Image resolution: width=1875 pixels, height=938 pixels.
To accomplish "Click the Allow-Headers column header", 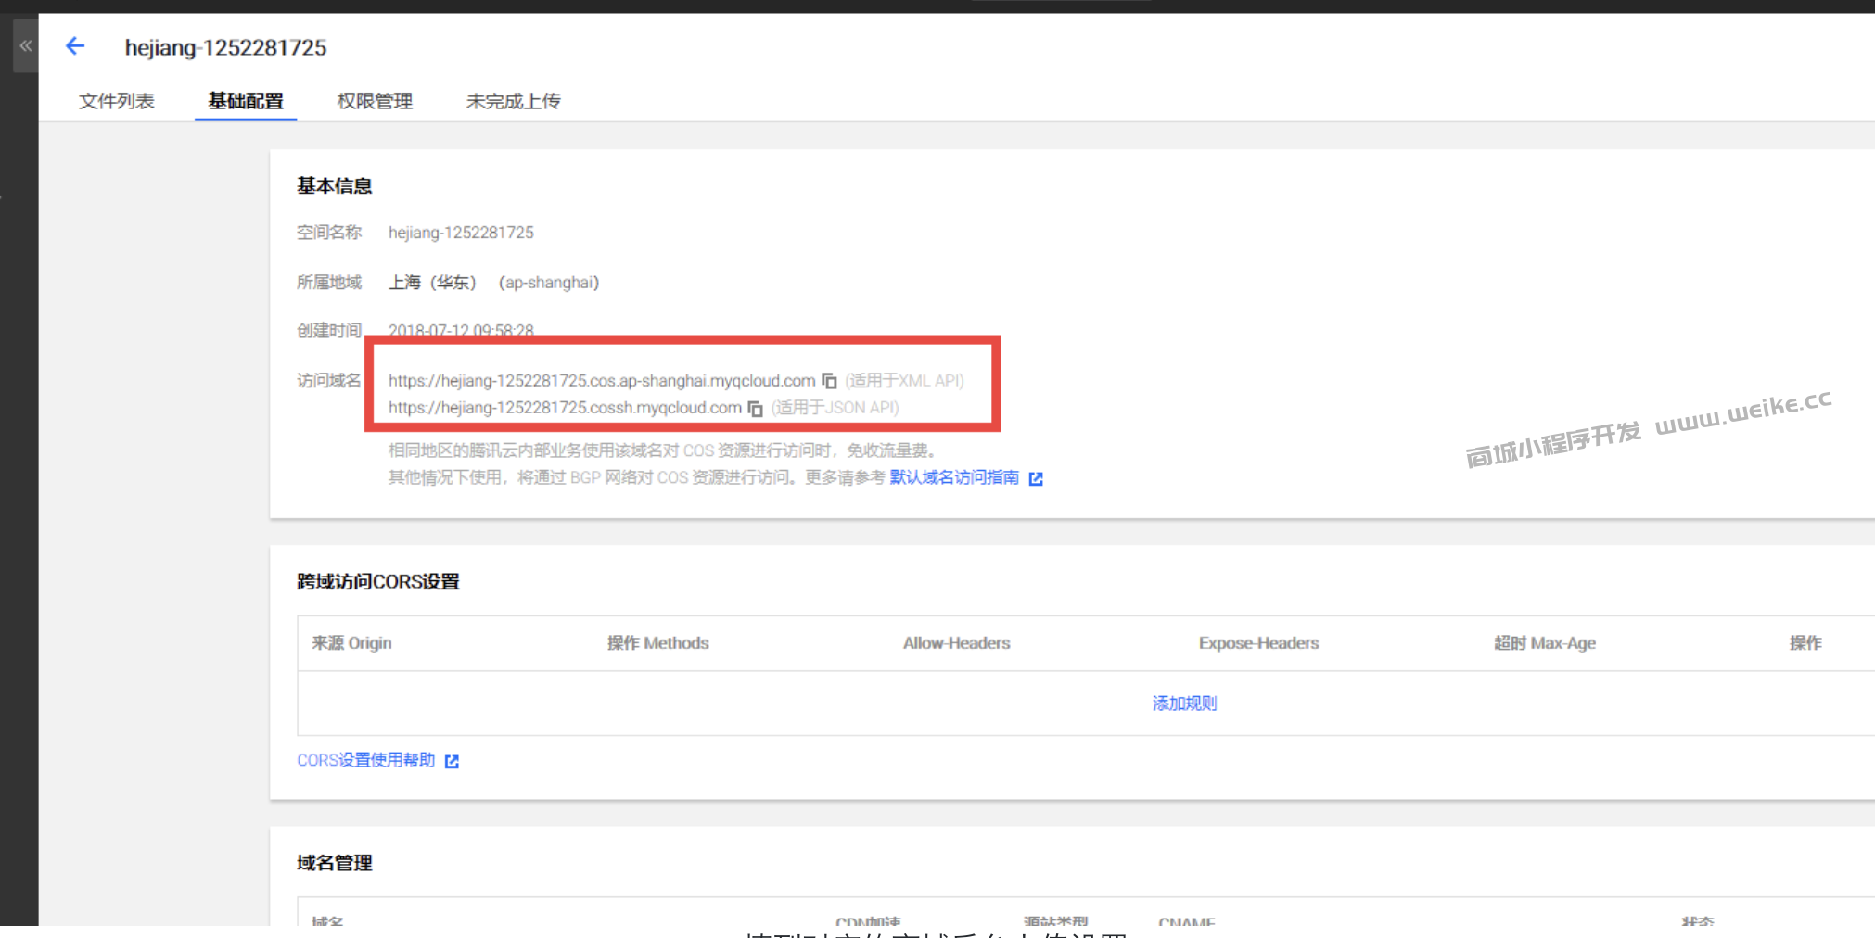I will [x=957, y=643].
